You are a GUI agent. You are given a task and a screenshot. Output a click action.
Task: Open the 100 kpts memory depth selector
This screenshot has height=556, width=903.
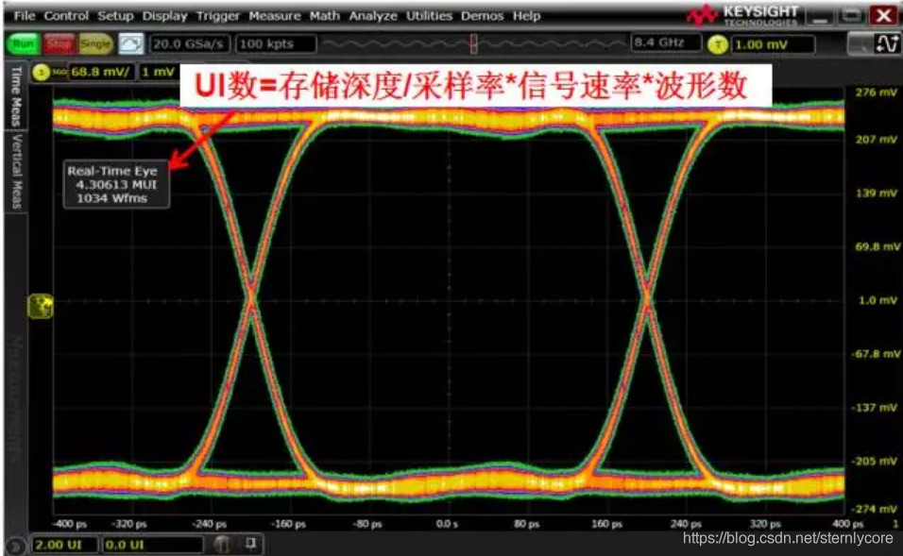(278, 42)
